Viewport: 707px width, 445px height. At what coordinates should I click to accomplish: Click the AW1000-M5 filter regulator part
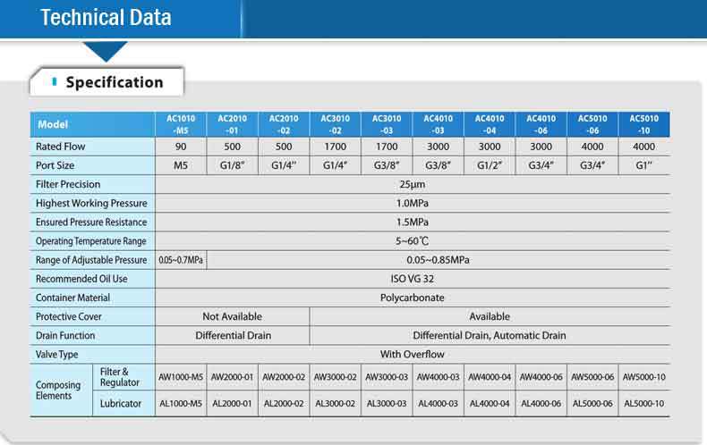click(x=180, y=378)
